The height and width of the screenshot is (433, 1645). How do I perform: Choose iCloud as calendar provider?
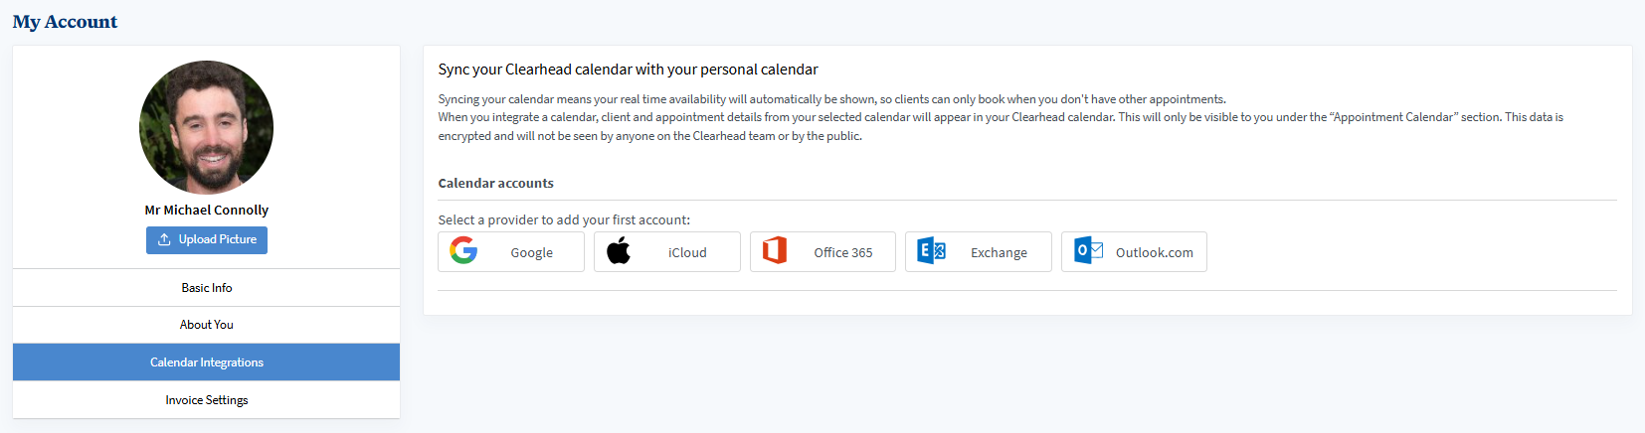pyautogui.click(x=687, y=252)
